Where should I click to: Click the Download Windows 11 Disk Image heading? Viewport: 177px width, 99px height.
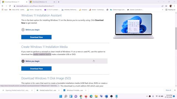pos(46,78)
